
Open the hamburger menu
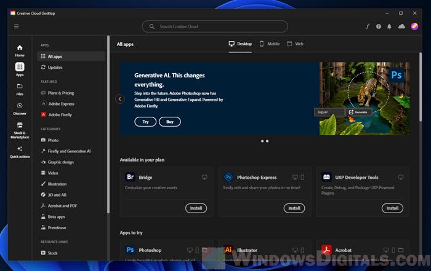(17, 26)
